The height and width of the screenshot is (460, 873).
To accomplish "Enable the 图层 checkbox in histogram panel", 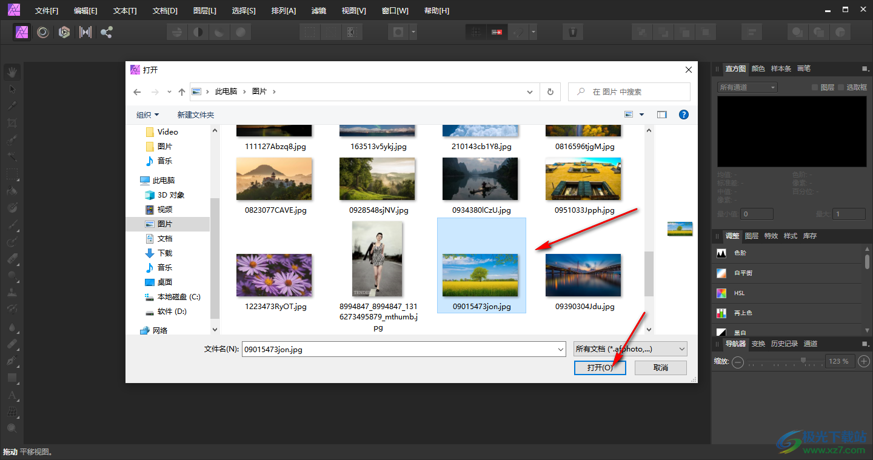I will (x=815, y=87).
